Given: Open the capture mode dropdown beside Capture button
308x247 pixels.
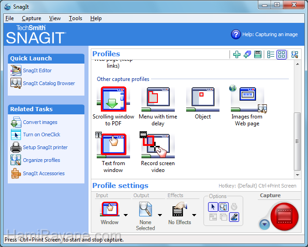Looking at the screenshot, I should pyautogui.click(x=265, y=224).
